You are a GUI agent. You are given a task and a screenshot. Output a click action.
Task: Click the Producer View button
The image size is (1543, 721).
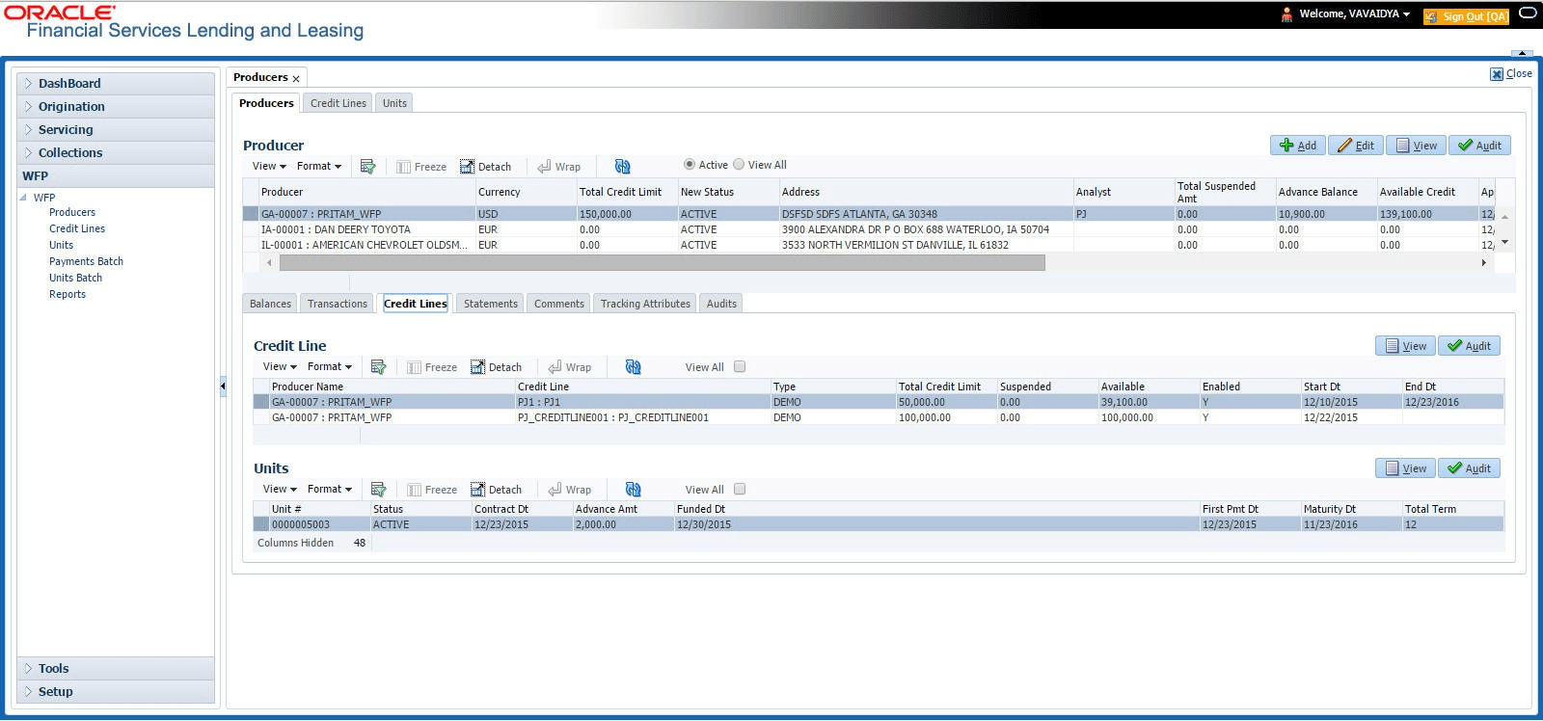click(1417, 146)
